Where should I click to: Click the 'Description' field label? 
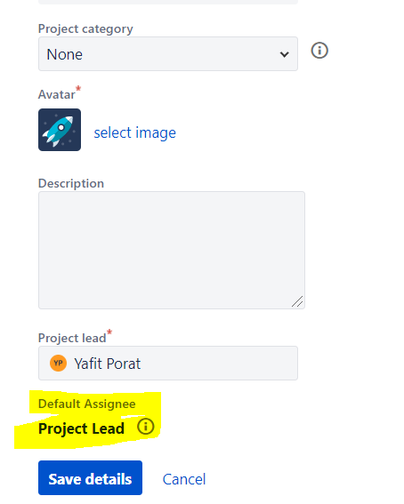point(71,183)
